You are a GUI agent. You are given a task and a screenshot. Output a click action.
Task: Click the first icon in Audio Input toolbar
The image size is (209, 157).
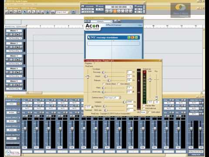(7, 12)
